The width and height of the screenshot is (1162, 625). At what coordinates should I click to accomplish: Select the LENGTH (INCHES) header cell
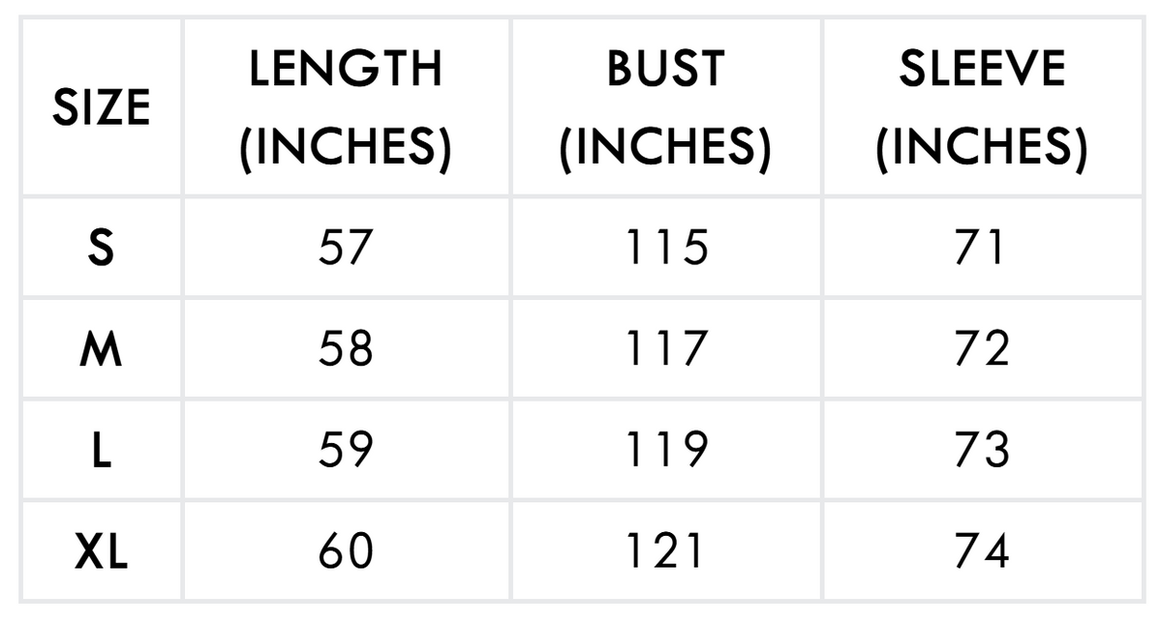pos(346,107)
